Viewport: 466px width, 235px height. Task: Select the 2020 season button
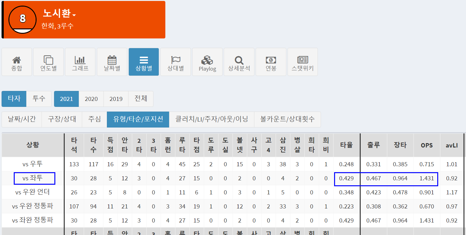(91, 99)
